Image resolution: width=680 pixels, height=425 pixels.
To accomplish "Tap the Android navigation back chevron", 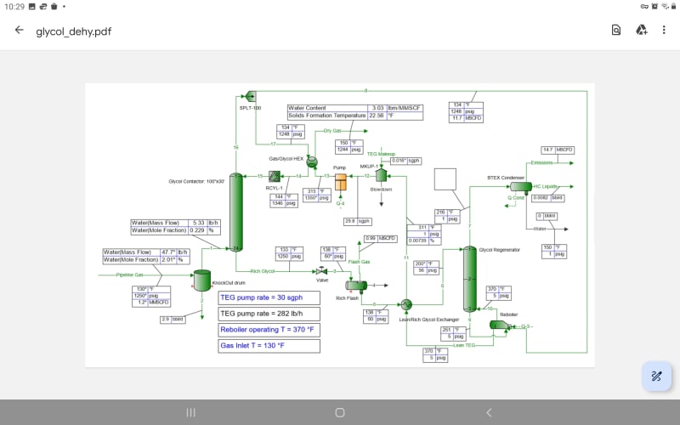I will click(x=489, y=412).
